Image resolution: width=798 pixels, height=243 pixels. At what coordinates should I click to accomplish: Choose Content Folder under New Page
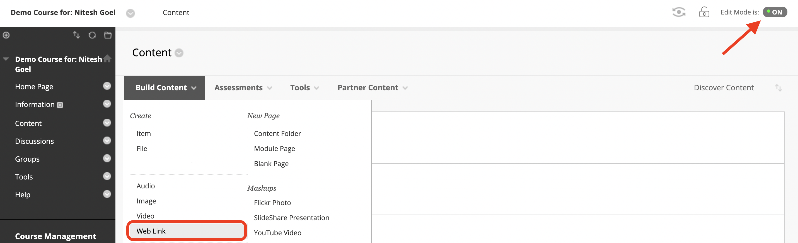tap(277, 133)
